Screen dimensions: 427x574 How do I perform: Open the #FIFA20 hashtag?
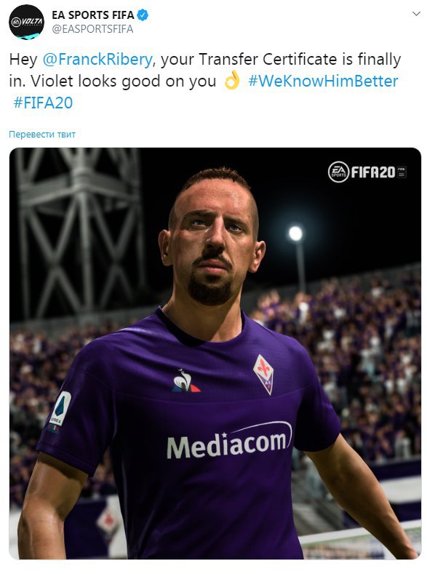tap(43, 103)
